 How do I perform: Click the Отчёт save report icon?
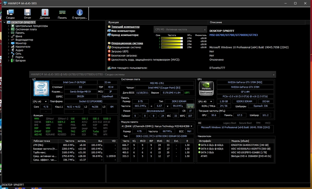[28, 14]
